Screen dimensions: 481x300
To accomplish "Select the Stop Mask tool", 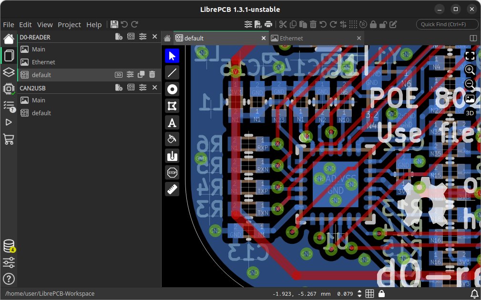I will (x=172, y=172).
